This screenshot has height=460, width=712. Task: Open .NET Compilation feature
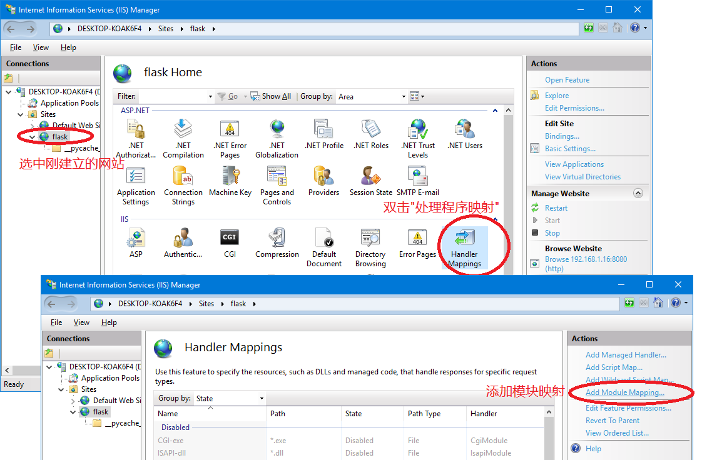[x=183, y=138]
